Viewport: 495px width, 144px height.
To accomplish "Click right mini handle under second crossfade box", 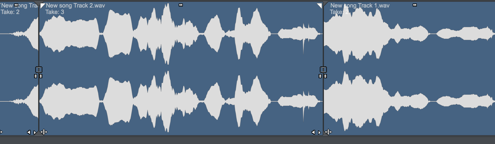I will coord(325,76).
